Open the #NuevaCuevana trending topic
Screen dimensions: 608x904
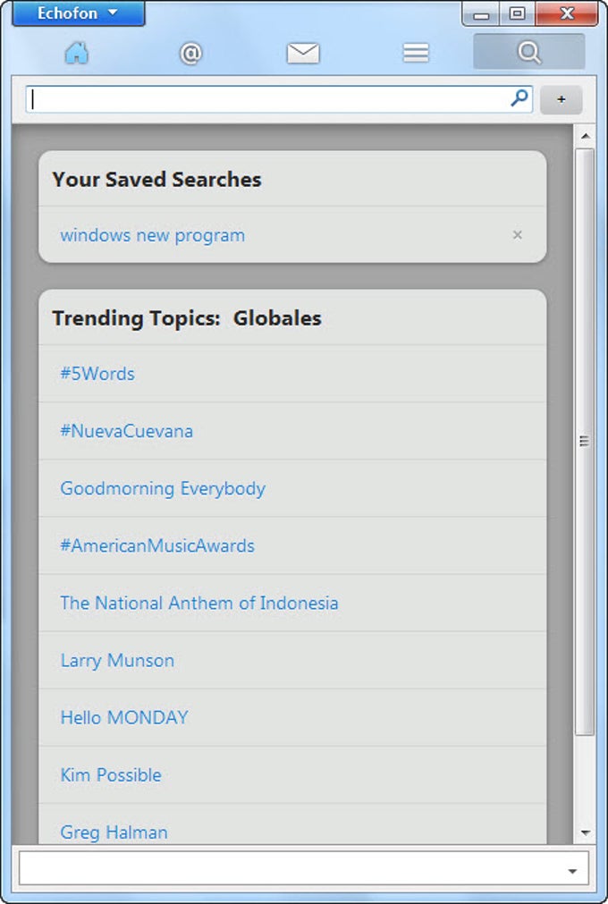point(126,431)
